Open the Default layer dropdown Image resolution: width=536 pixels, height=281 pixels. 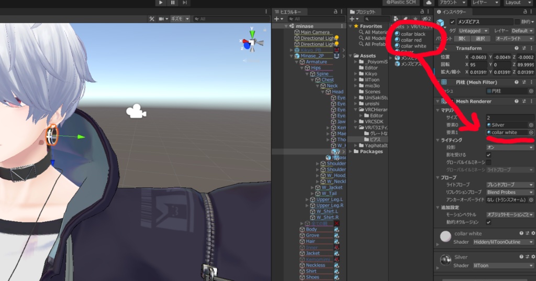[x=522, y=31]
